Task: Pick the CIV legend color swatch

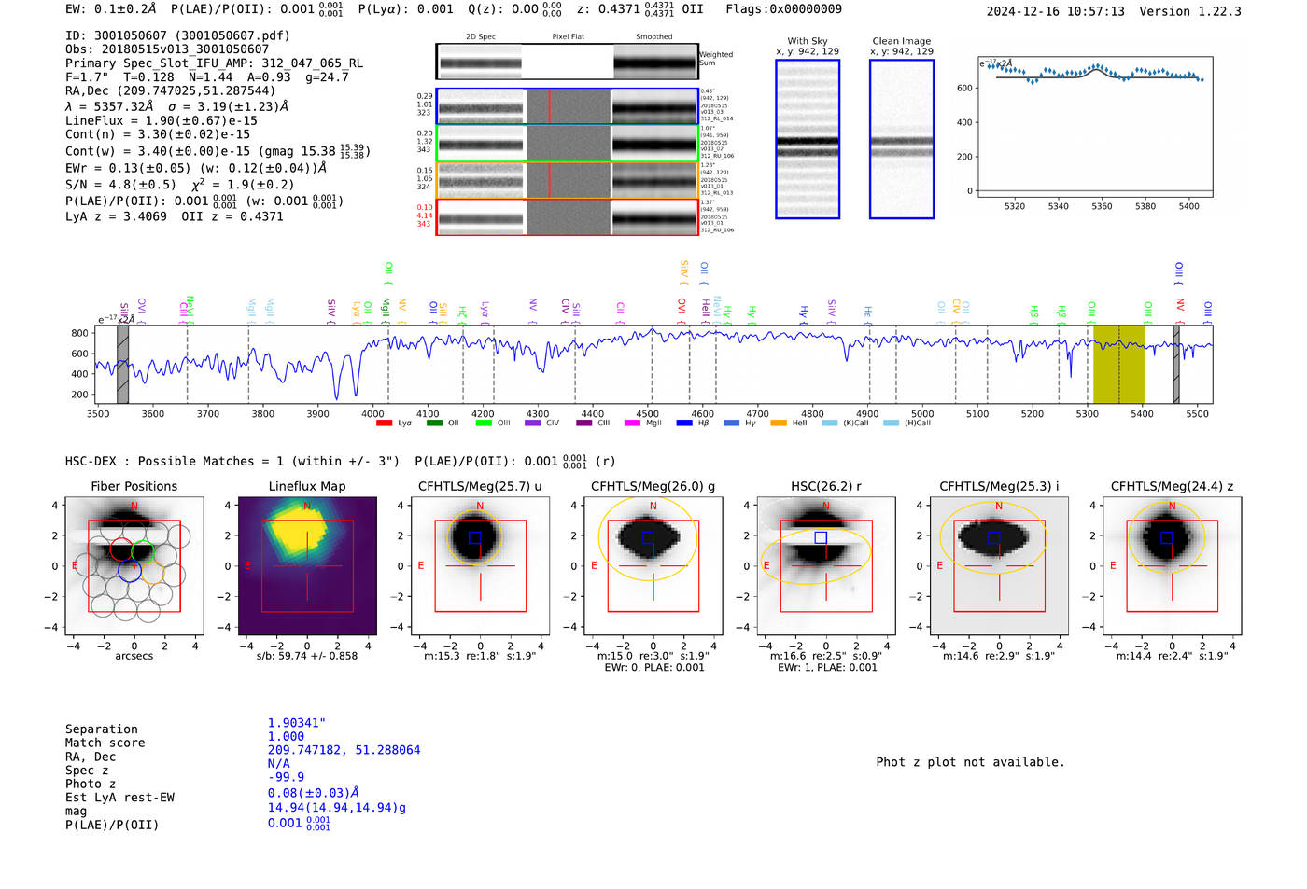Action: point(533,423)
